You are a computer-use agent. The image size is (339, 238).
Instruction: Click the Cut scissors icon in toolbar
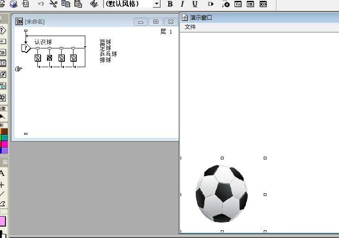coord(53,4)
